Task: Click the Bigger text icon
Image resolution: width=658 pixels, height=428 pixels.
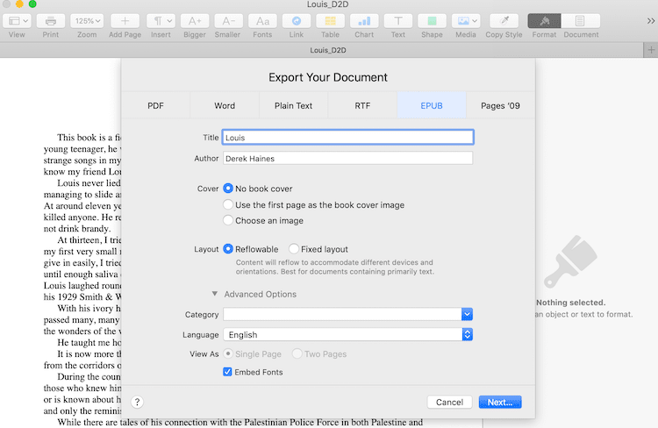Action: click(x=195, y=21)
